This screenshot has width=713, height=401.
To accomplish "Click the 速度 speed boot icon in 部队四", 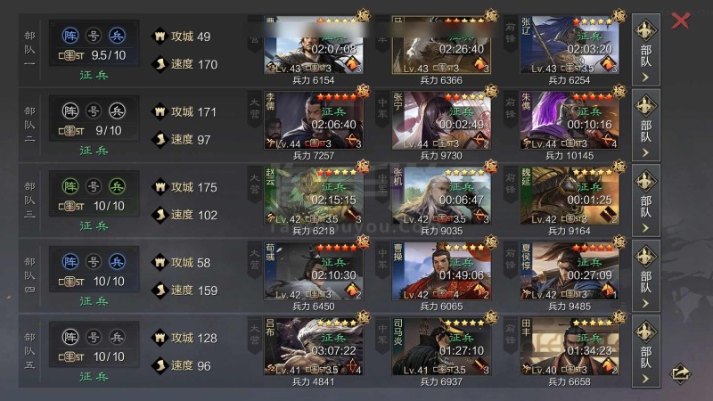I will tap(160, 291).
